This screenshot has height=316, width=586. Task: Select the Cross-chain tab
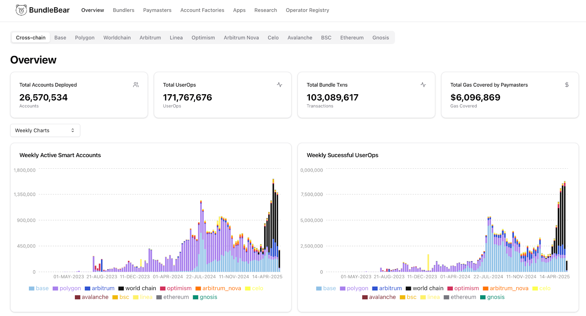point(31,38)
